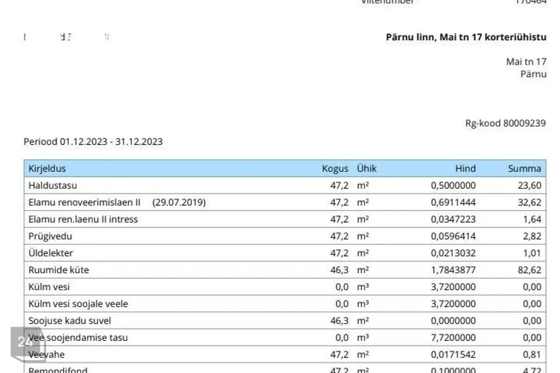Viewport: 560px width, 373px height.
Task: Click the Ühik column header
Action: tap(367, 168)
